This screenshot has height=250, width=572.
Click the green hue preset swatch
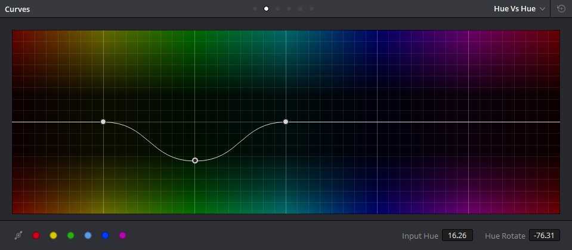(70, 236)
